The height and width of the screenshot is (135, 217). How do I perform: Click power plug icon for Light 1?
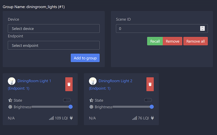pos(71,118)
